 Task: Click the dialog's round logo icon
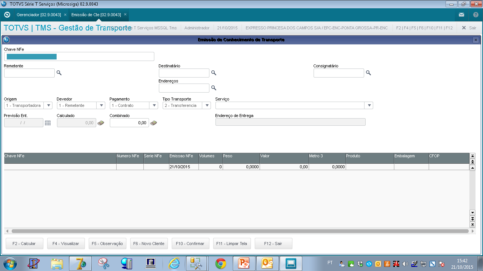pos(6,40)
